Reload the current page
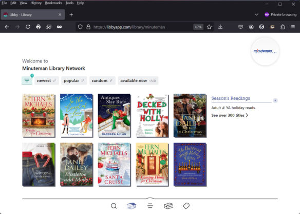 coord(28,27)
